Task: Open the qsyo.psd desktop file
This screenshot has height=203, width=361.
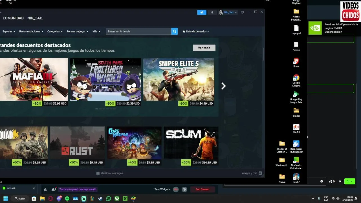Action: [296, 30]
